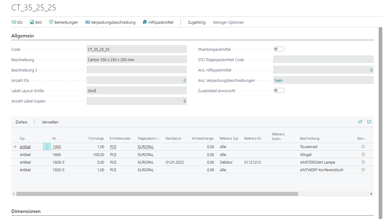Click the page's vertical scrollbar

tap(380, 123)
